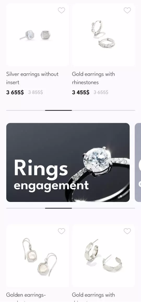Click the bold 3 655$ price
The image size is (141, 302).
[x=15, y=92]
